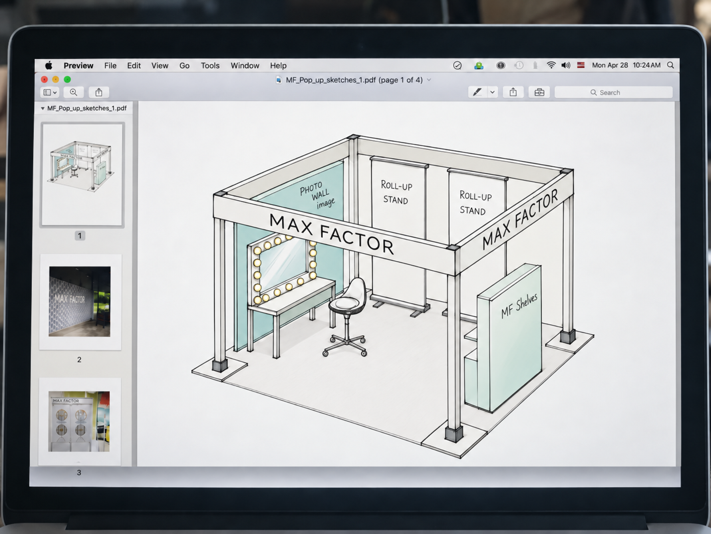Screen dimensions: 711x534
Task: Open the Markup toolbox icon
Action: point(539,92)
